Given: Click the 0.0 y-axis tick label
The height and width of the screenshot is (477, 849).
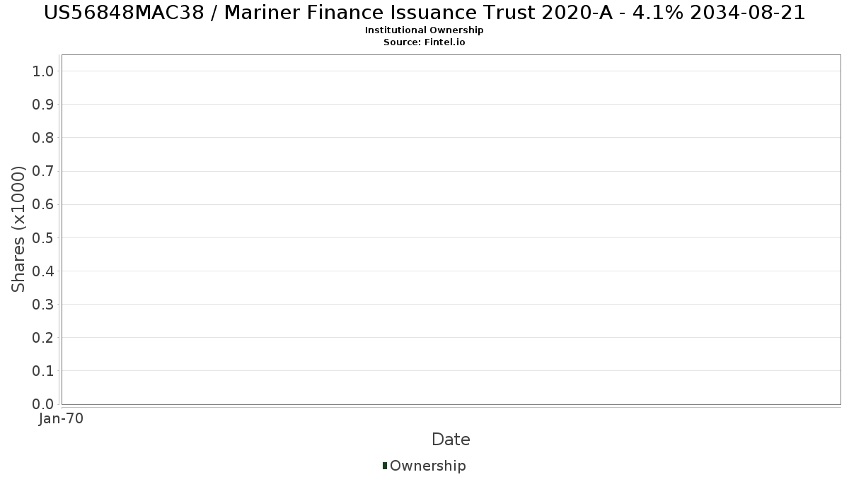Looking at the screenshot, I should pyautogui.click(x=43, y=404).
